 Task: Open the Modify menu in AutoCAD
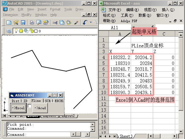(x=26, y=15)
